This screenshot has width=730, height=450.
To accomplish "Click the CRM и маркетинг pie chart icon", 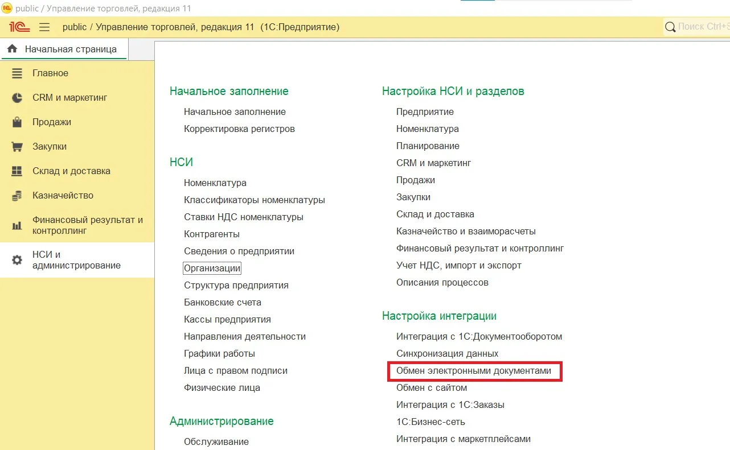I will (17, 98).
